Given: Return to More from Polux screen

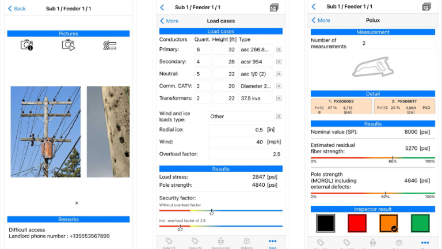Looking at the screenshot, I should pyautogui.click(x=321, y=20).
